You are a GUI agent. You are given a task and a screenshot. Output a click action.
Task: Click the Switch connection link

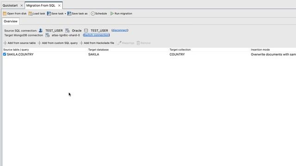click(x=96, y=35)
